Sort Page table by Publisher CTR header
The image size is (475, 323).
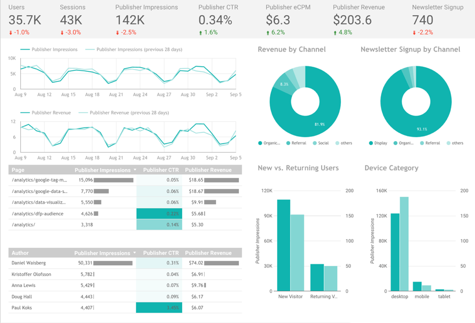(x=161, y=170)
